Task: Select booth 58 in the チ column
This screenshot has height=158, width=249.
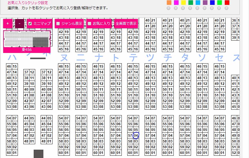Action: pos(165,141)
